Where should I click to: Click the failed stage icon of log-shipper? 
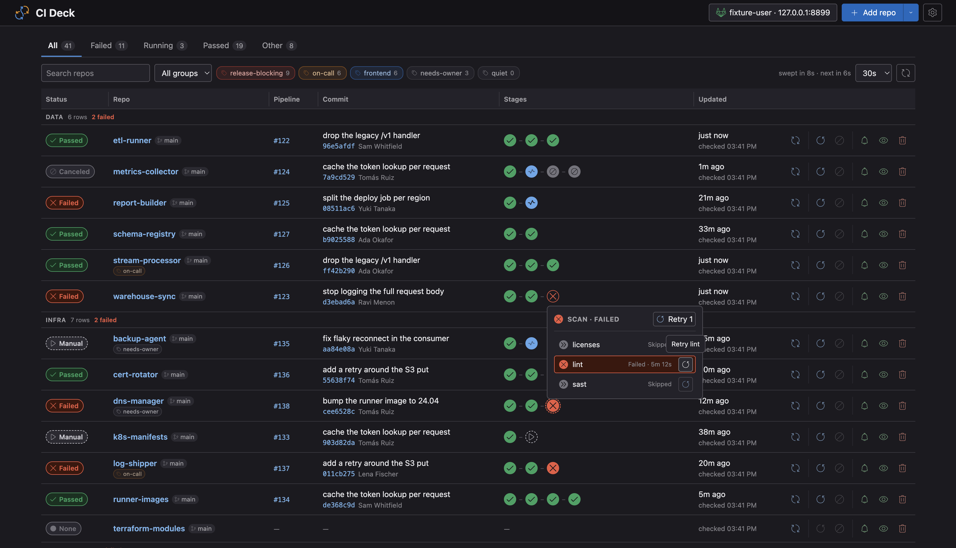(553, 468)
